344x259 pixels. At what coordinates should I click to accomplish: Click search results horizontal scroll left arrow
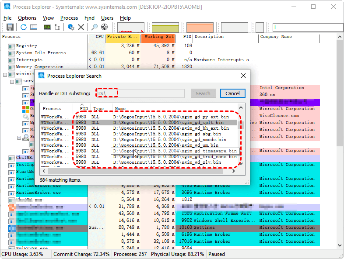(44, 171)
